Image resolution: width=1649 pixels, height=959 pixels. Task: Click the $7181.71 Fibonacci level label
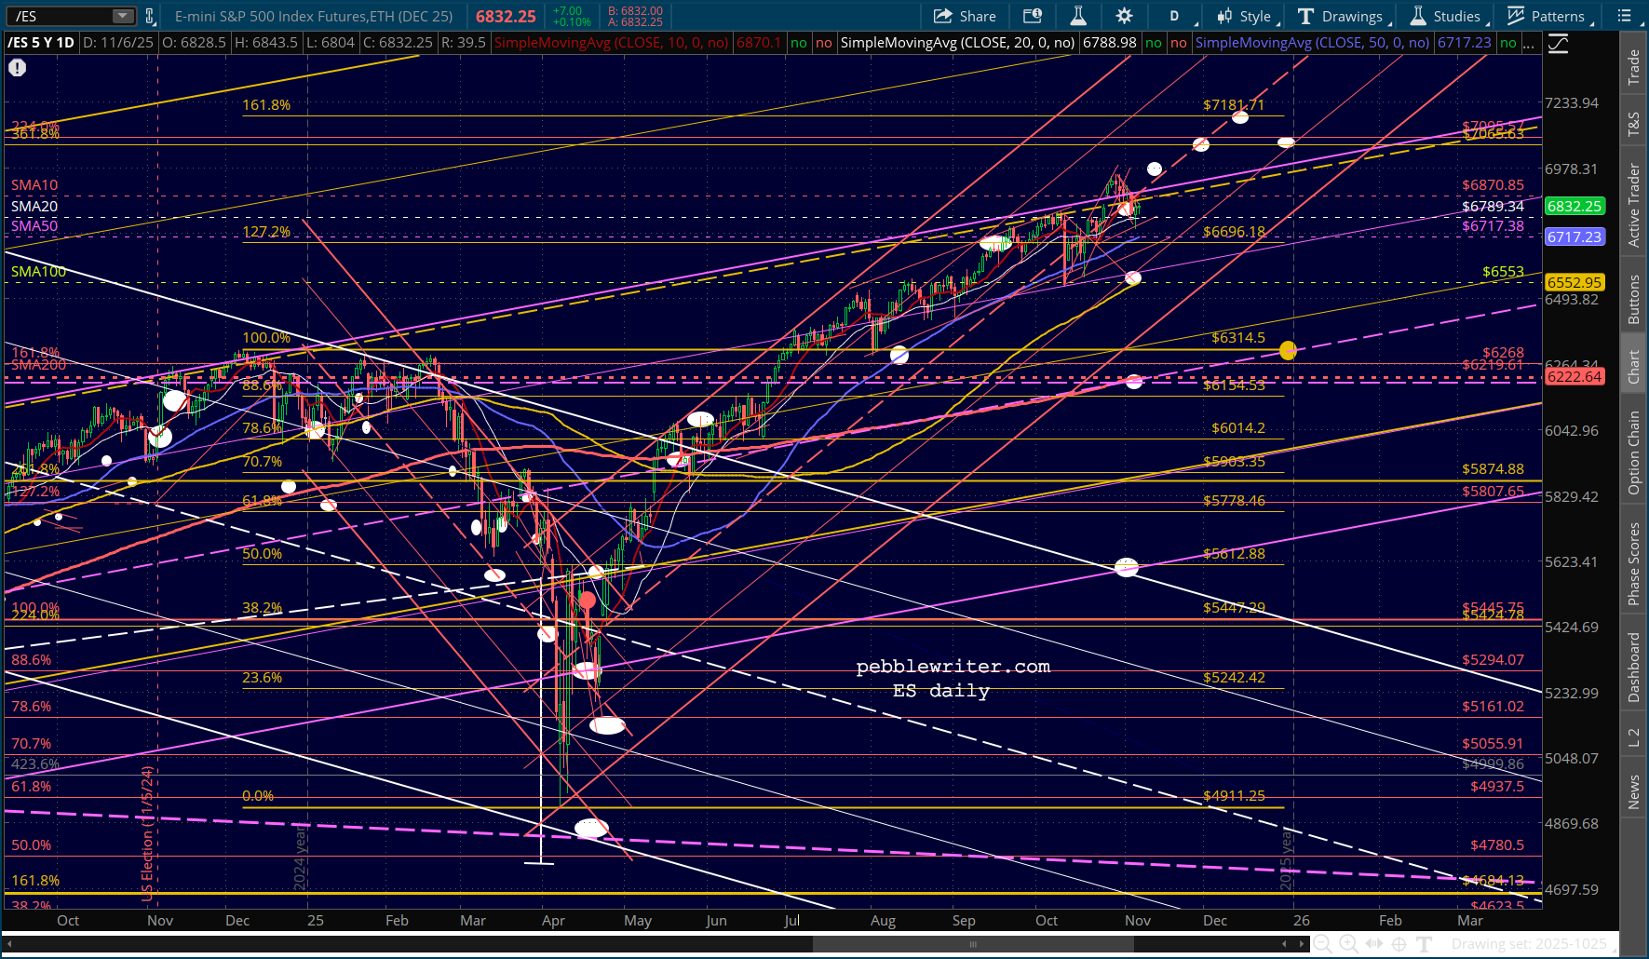(1234, 105)
